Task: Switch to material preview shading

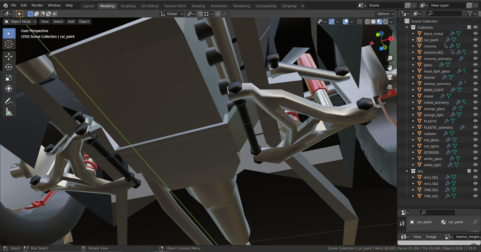Action: 379,21
